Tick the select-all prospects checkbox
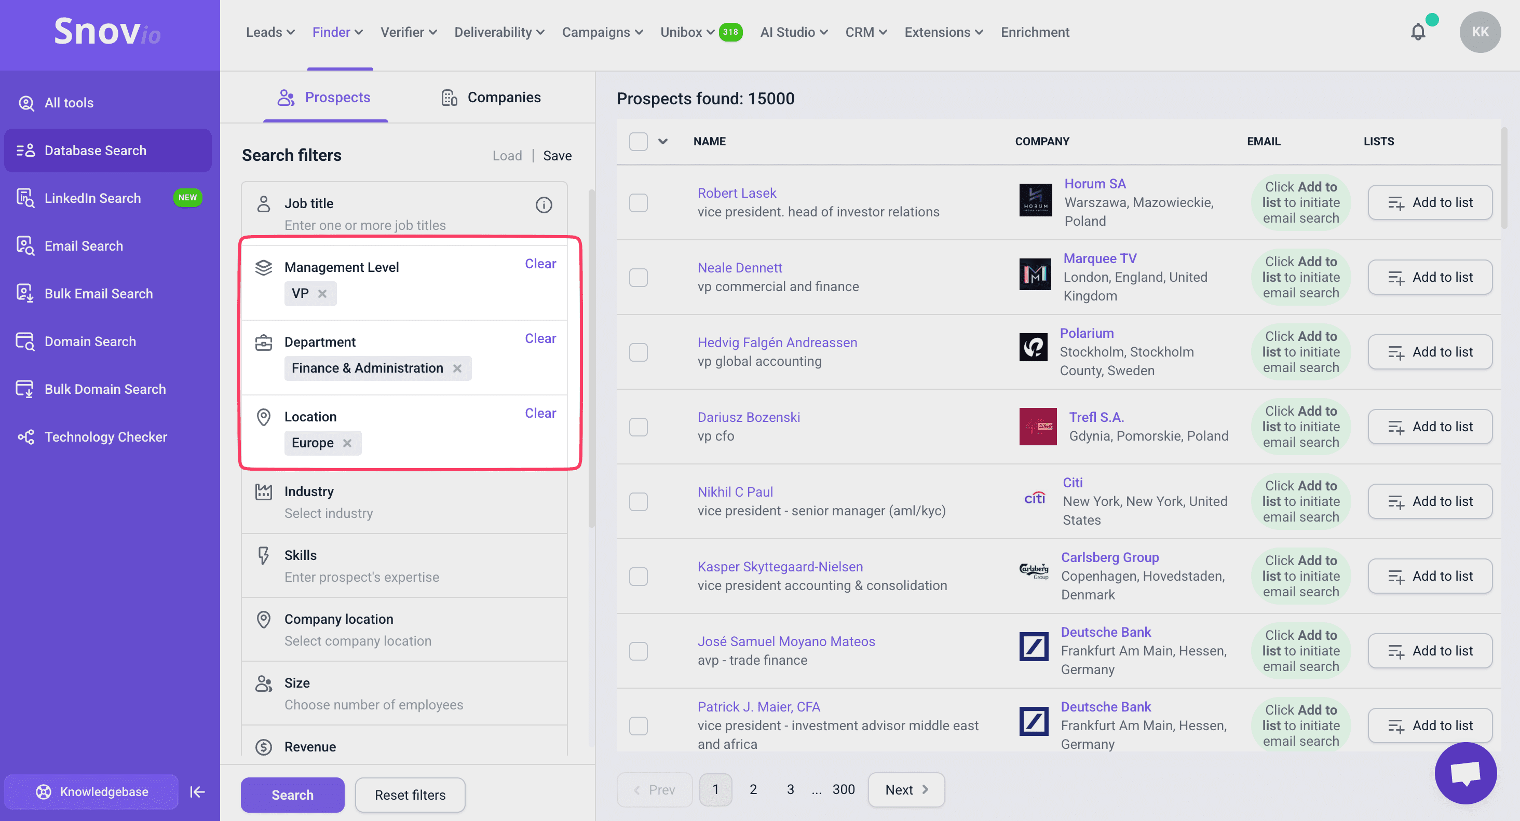 639,142
